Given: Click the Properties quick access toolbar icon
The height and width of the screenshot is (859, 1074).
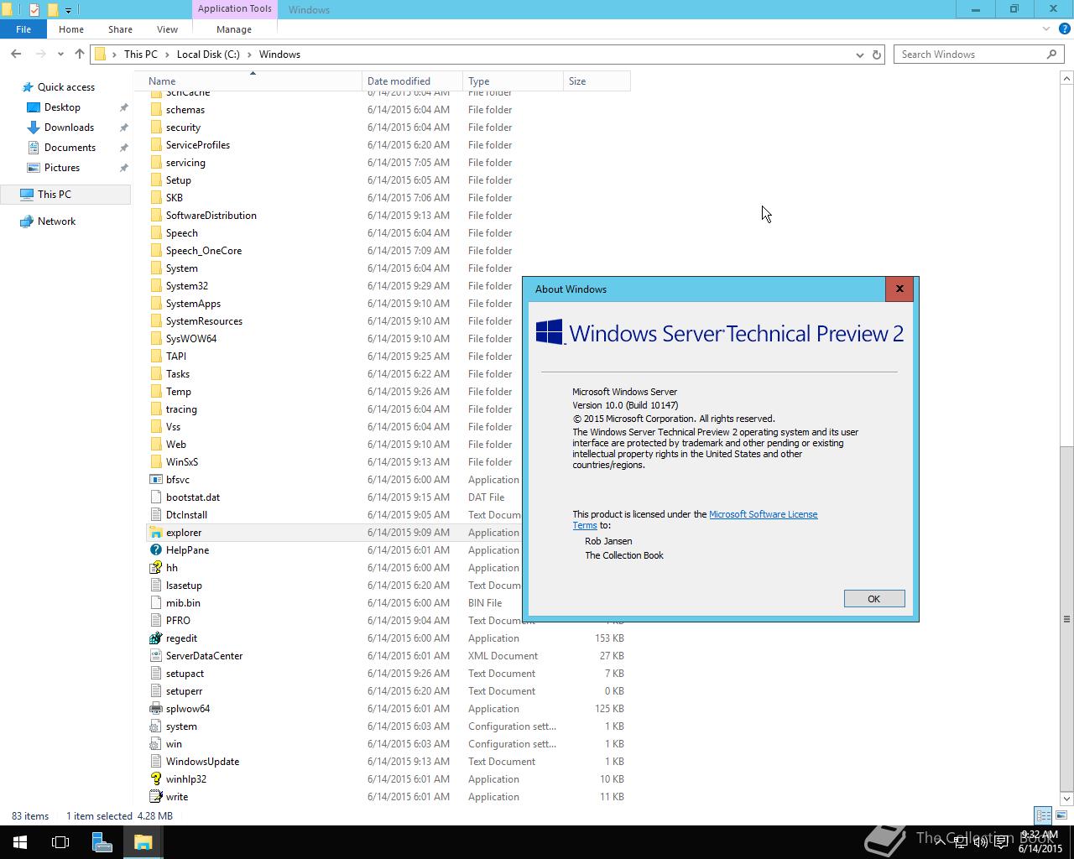Looking at the screenshot, I should pos(34,10).
